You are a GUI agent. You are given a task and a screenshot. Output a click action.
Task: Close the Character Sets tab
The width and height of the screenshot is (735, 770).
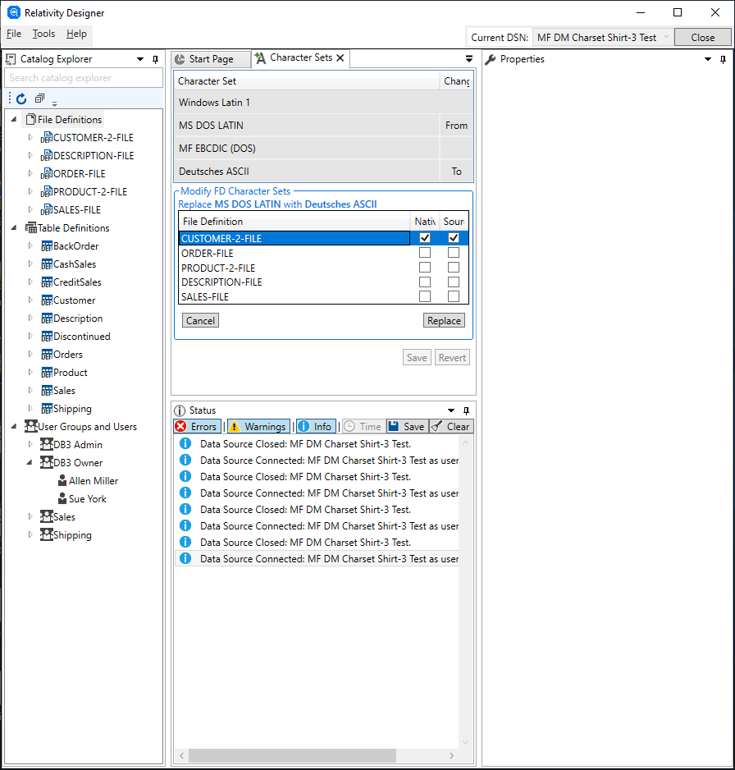tap(340, 57)
